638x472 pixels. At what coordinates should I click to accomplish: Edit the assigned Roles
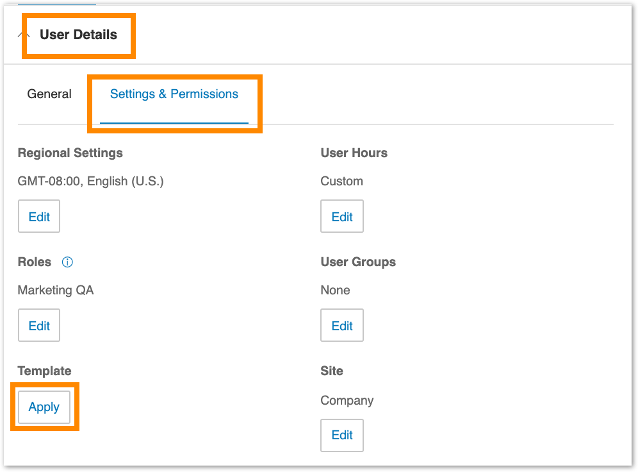(38, 325)
